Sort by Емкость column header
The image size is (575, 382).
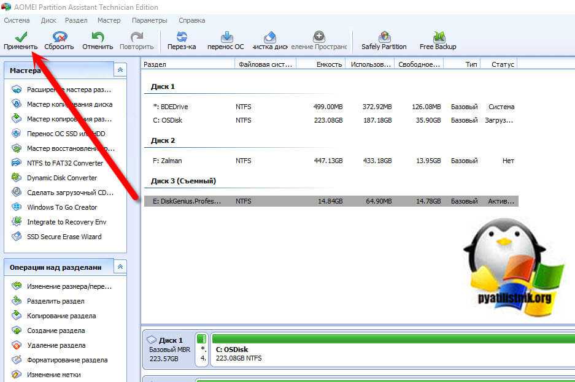coord(321,64)
